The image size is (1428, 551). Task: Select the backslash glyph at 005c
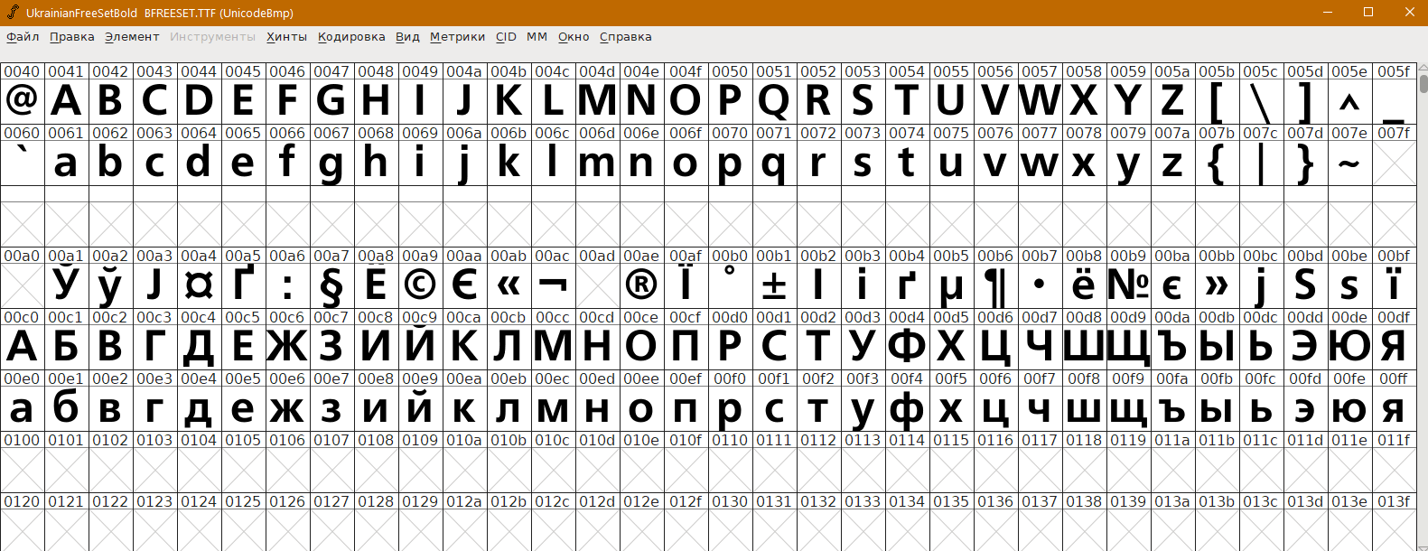pyautogui.click(x=1261, y=101)
